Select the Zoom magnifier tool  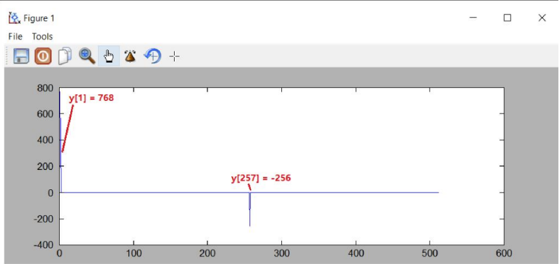tap(87, 56)
